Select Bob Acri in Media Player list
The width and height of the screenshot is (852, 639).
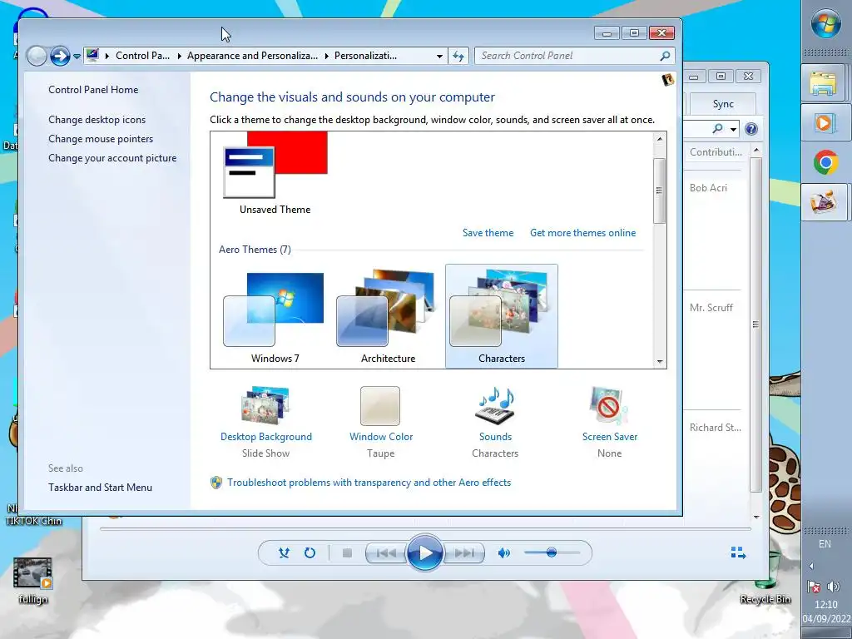click(x=708, y=188)
